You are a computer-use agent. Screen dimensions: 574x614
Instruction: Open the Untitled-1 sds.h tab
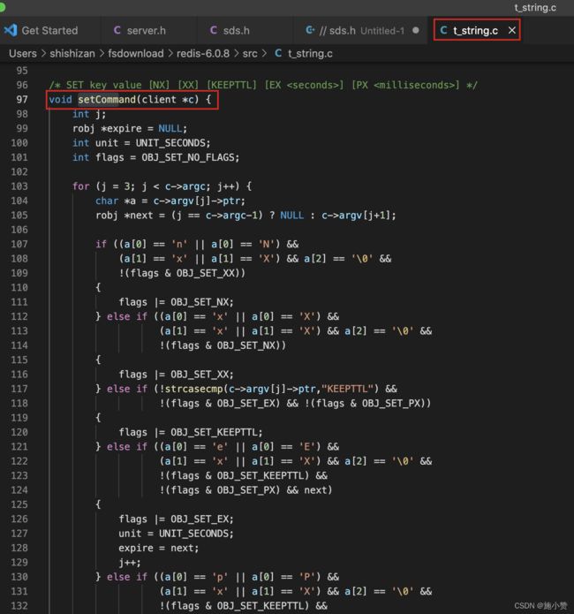point(361,31)
